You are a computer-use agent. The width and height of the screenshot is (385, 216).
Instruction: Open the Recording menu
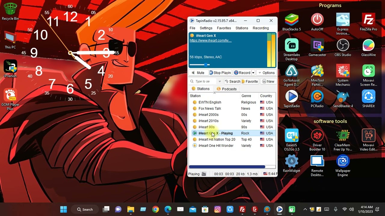click(x=261, y=28)
